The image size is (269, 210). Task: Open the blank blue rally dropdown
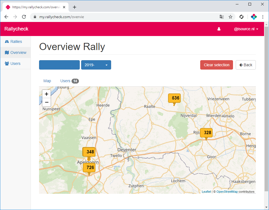59,65
